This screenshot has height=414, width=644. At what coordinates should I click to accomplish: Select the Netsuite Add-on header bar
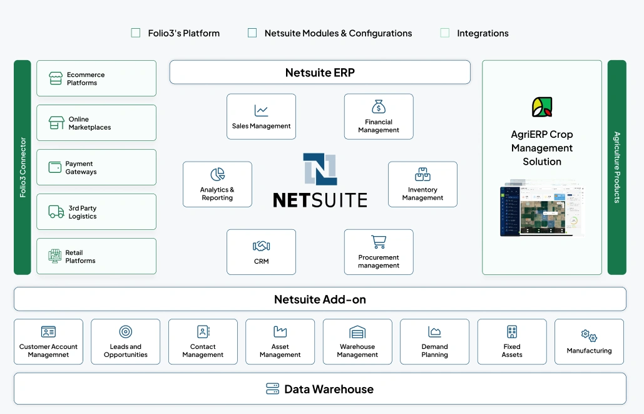click(x=320, y=299)
